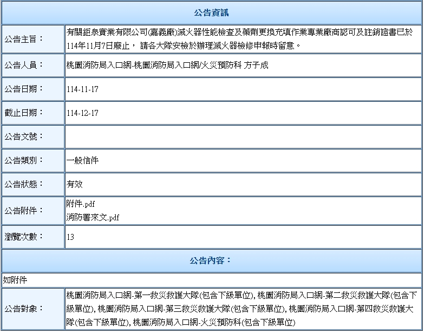Click the empty 公告文號 value field

click(243, 136)
